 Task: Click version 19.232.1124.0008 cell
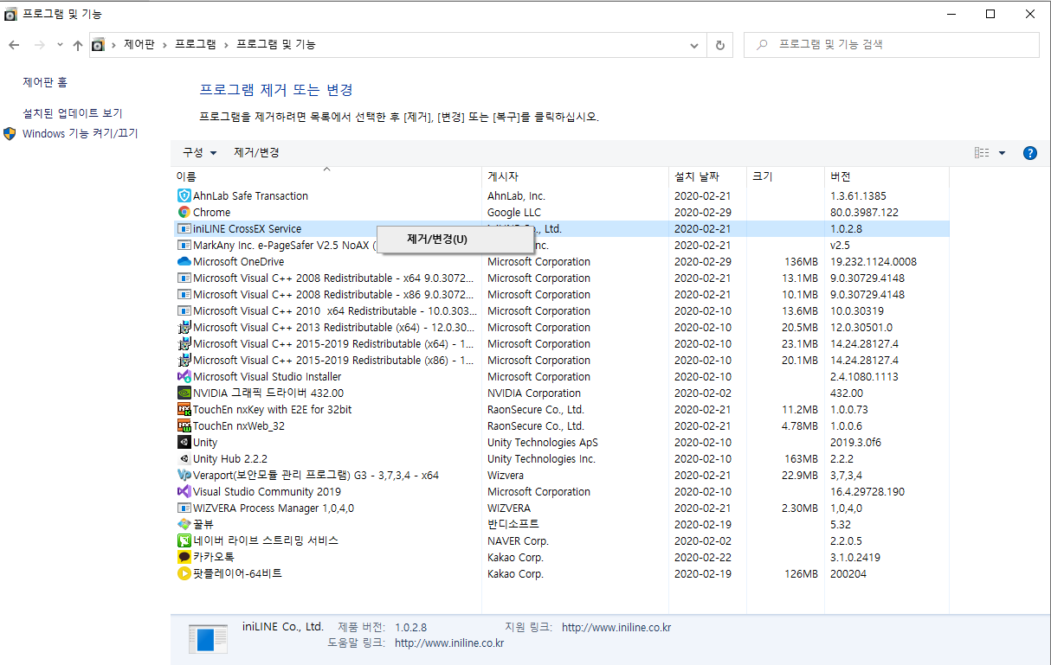(x=873, y=262)
